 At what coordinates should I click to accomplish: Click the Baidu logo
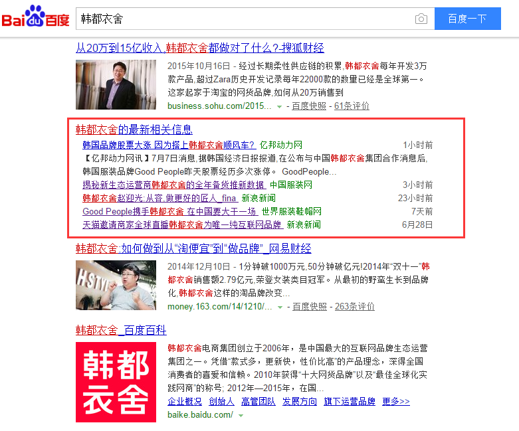coord(35,17)
